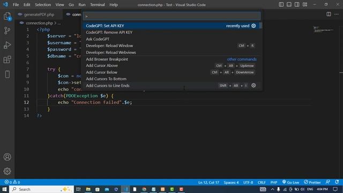Open the Selection menu
Viewport: 343px width, 193px height.
43,5
